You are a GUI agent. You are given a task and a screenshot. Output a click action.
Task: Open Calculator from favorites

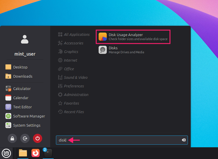[18, 89]
